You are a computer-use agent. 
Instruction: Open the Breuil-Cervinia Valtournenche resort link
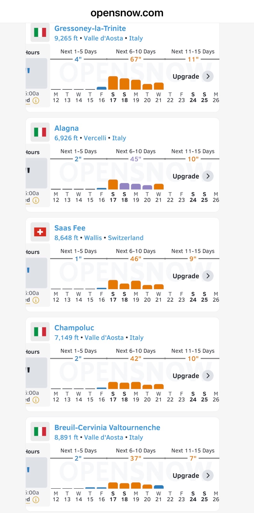click(107, 427)
